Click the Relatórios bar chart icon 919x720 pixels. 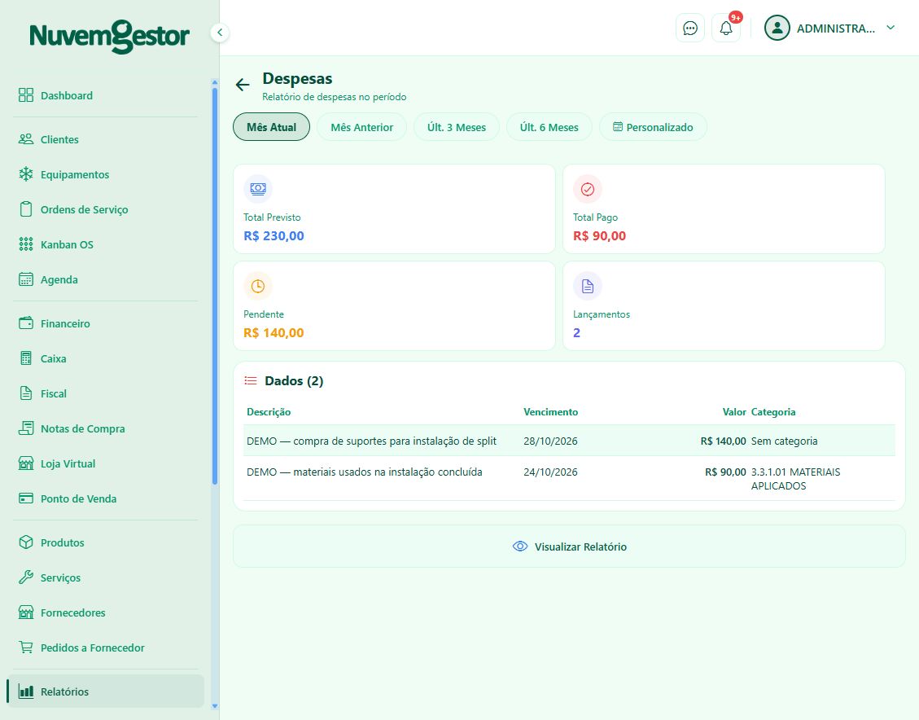click(26, 691)
